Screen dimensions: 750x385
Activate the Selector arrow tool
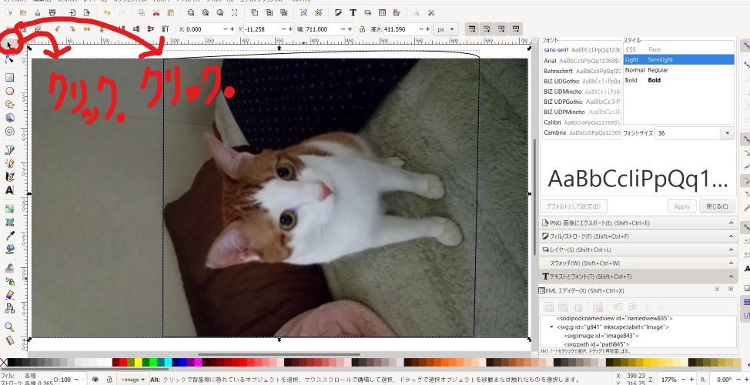[9, 45]
